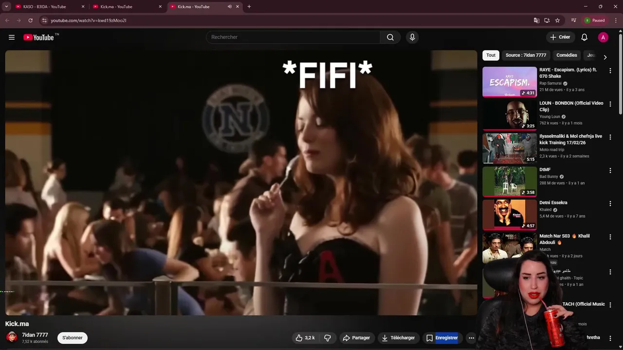Viewport: 623px width, 350px height.
Task: Dislike the video with thumbs-down
Action: pos(328,338)
